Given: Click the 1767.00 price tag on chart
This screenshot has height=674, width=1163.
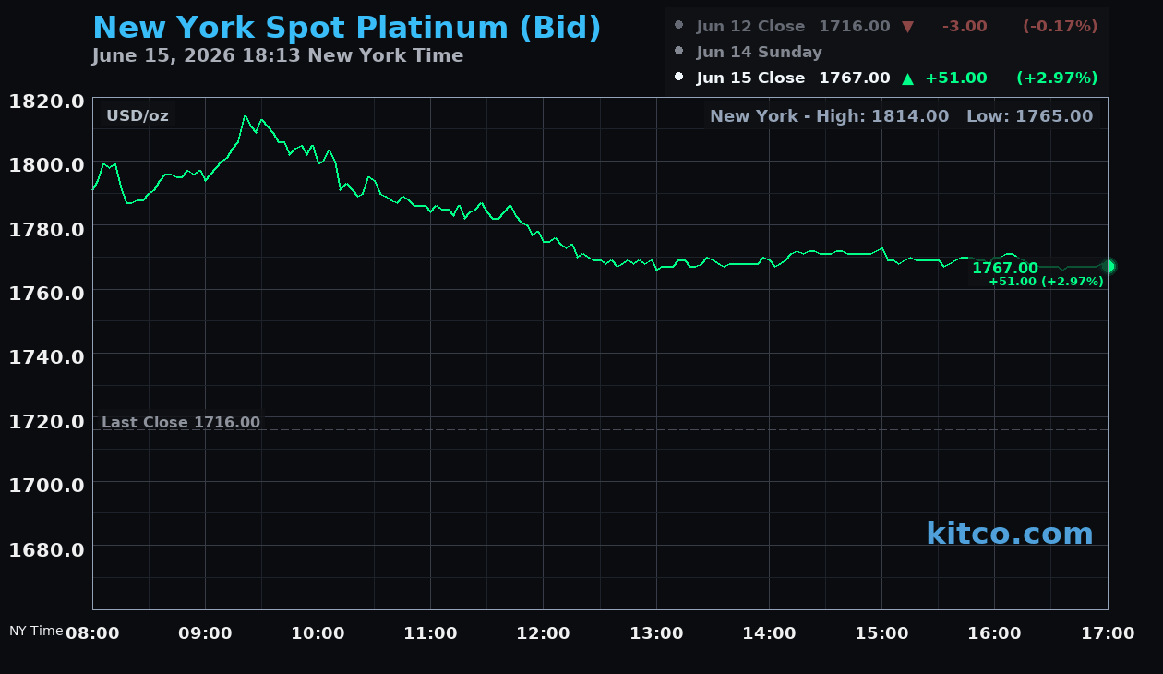Looking at the screenshot, I should click(x=1005, y=268).
